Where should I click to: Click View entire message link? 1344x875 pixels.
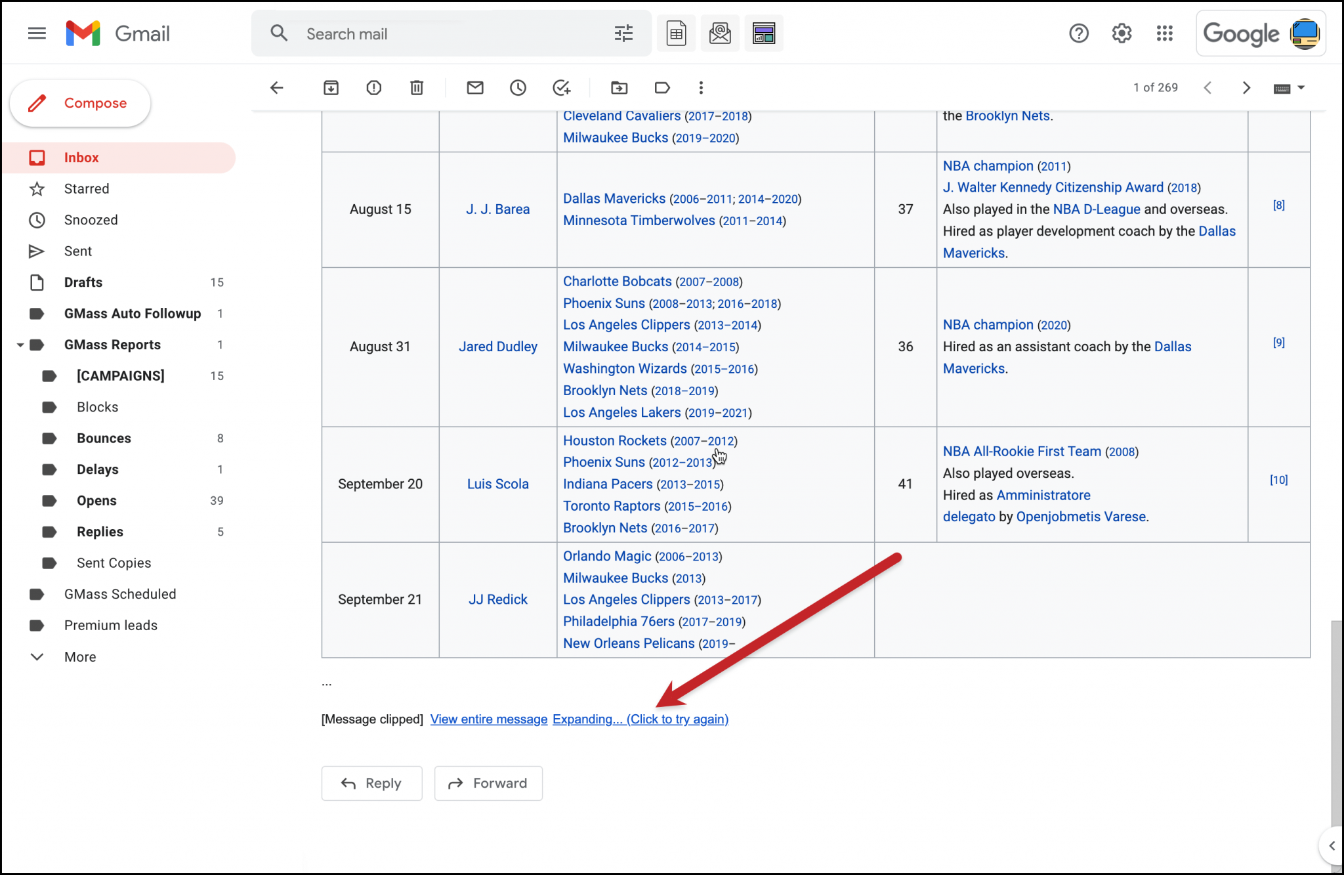(x=488, y=719)
